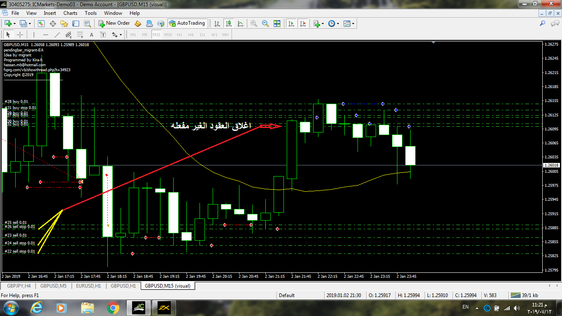Open the search magnifier at top right
562x316 pixels.
(543, 23)
